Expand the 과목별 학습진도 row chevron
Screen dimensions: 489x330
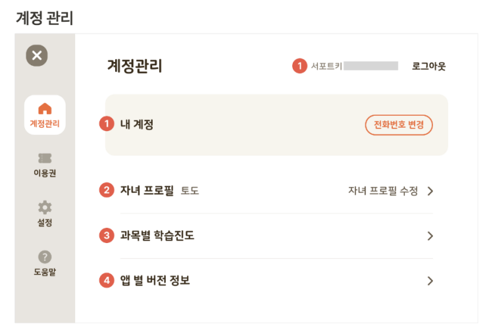pyautogui.click(x=430, y=236)
